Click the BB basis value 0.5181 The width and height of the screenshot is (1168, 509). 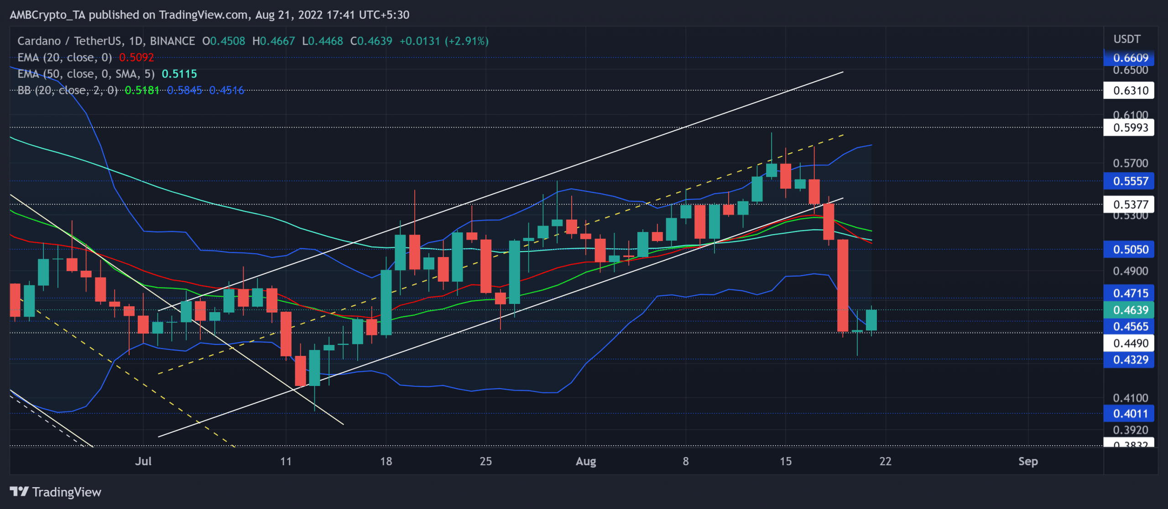142,90
